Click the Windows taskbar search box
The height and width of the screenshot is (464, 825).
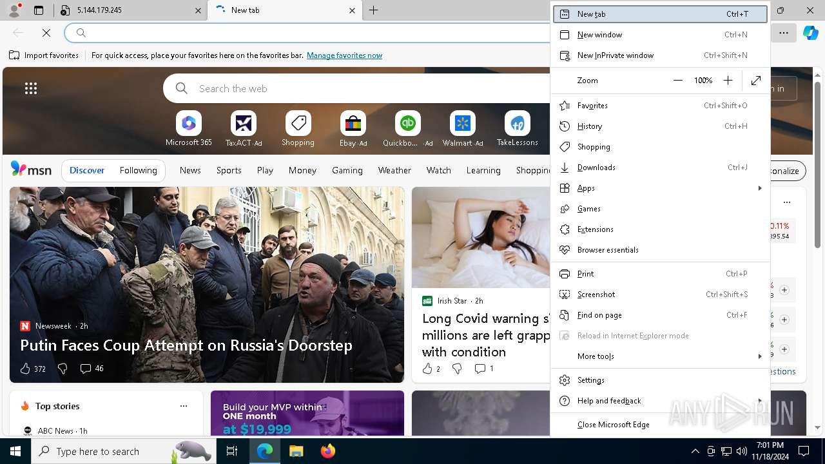[x=122, y=451]
